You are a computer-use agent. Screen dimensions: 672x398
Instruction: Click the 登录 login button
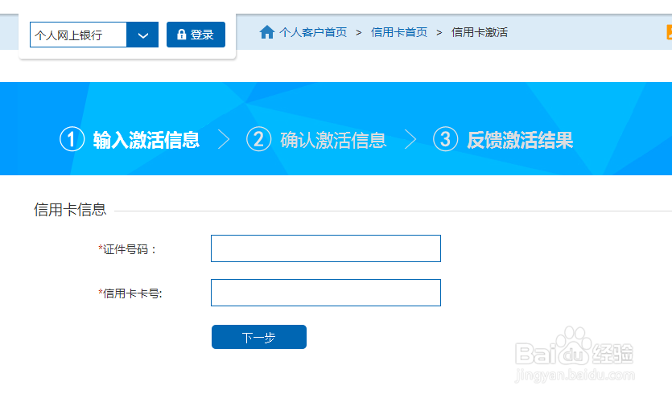point(196,35)
